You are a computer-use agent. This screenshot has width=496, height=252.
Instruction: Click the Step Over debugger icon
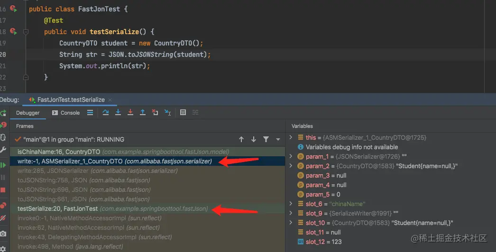click(106, 113)
